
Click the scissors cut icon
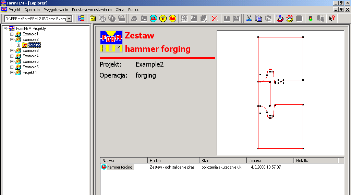(249, 19)
